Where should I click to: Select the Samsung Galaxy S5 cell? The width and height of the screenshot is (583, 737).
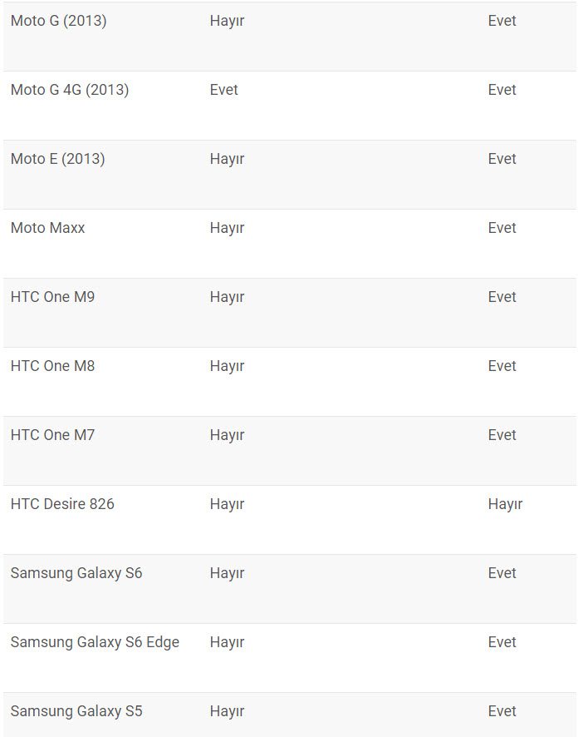point(76,711)
